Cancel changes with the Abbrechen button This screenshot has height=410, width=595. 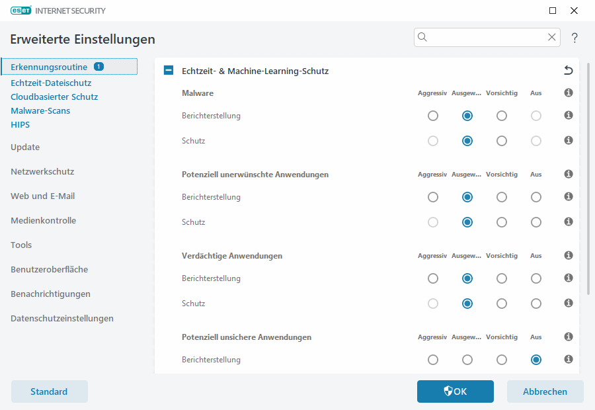(545, 391)
